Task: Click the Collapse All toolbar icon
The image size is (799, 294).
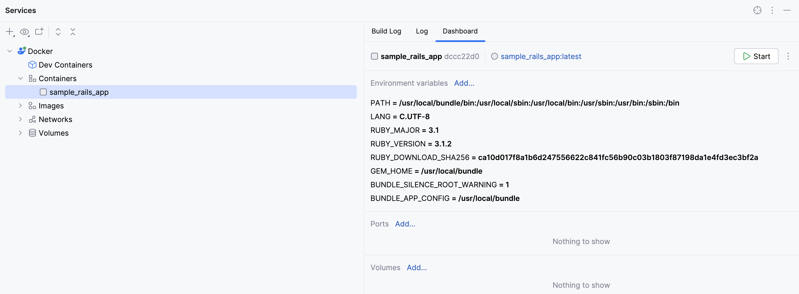Action: 73,31
